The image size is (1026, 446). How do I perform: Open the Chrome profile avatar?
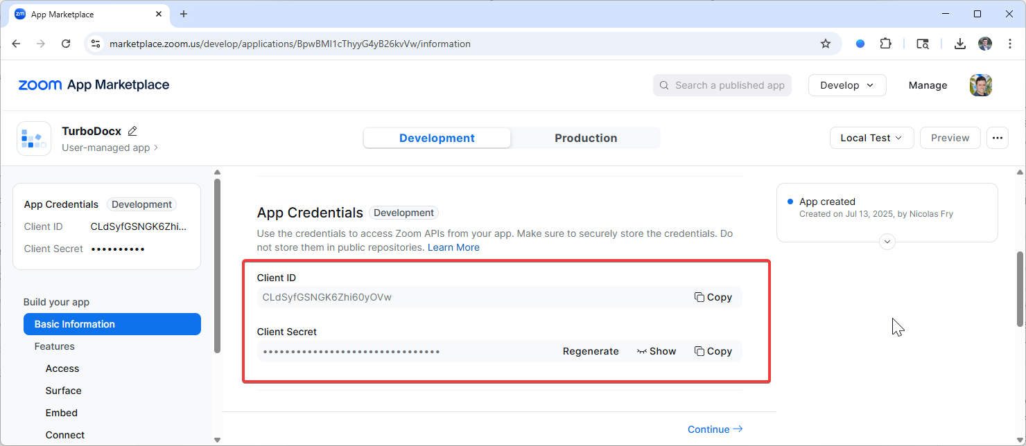[985, 44]
